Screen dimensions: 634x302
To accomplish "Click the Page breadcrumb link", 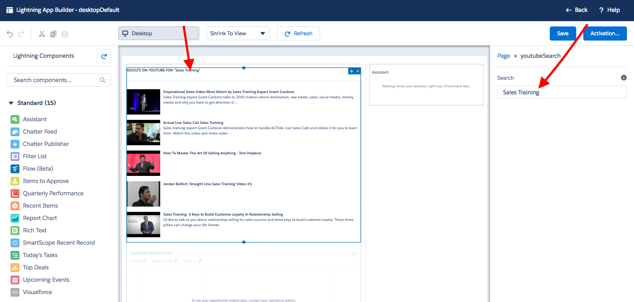I will click(x=503, y=56).
